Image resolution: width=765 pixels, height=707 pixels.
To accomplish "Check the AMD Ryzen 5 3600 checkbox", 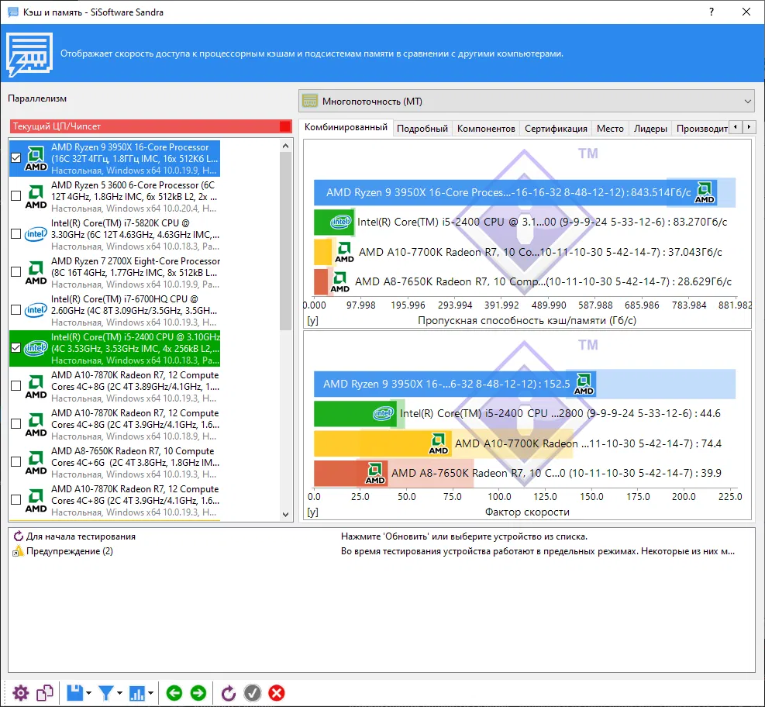I will click(x=16, y=195).
